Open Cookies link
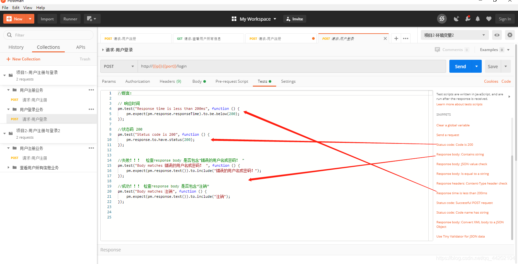The width and height of the screenshot is (518, 264). [x=491, y=81]
